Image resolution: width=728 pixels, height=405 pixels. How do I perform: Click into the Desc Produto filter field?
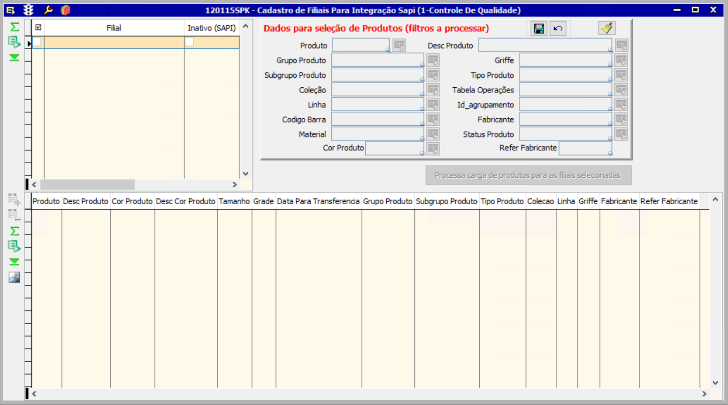click(x=545, y=45)
